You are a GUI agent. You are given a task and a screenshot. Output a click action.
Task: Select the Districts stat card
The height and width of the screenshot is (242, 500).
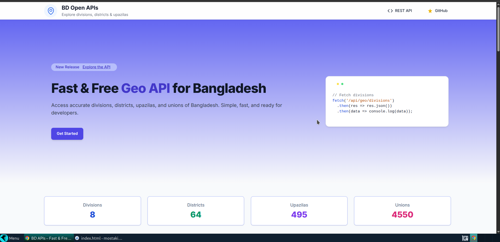coord(196,211)
